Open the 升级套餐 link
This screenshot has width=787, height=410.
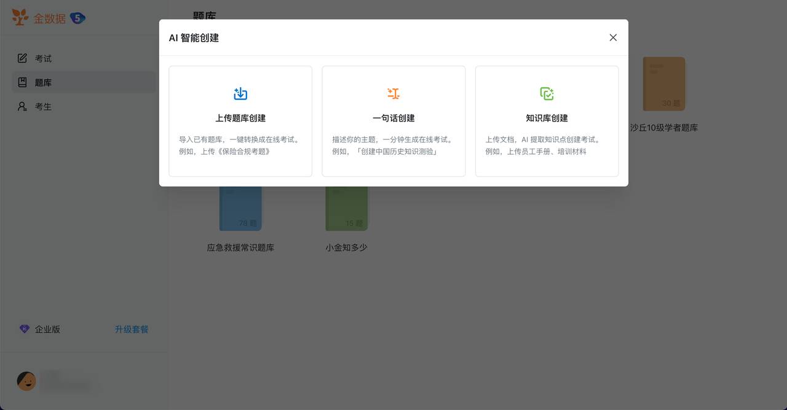coord(131,329)
